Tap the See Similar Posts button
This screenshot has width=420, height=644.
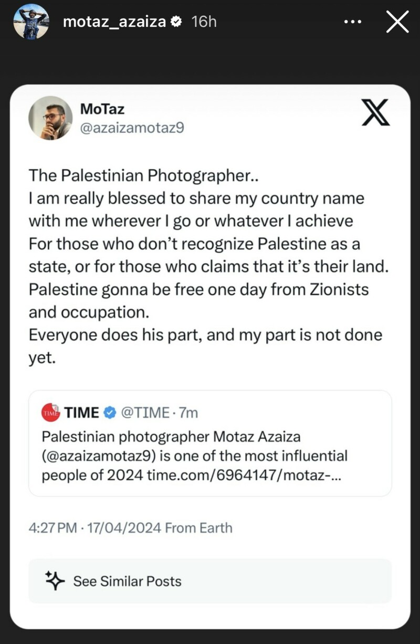click(x=129, y=580)
